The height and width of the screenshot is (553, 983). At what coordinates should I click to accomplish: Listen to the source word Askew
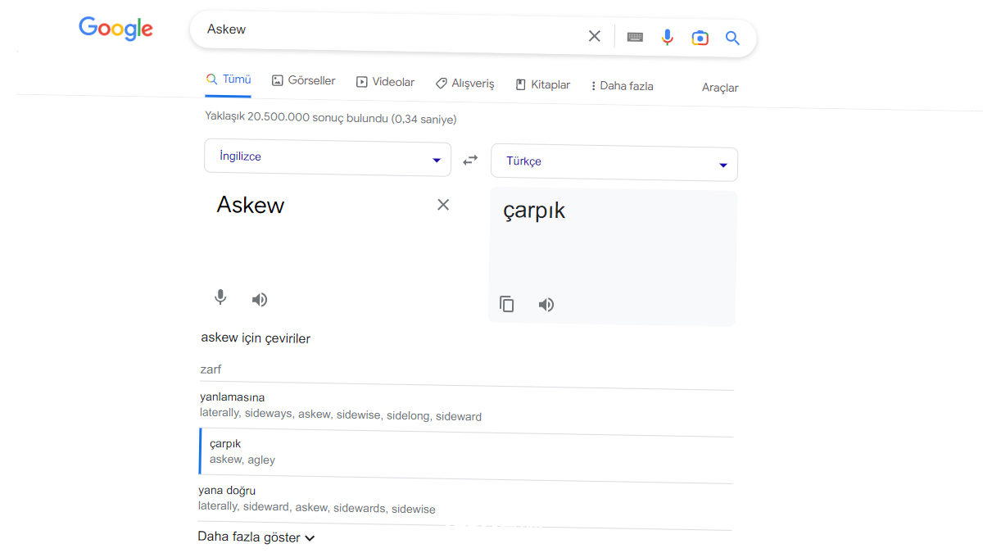(260, 300)
